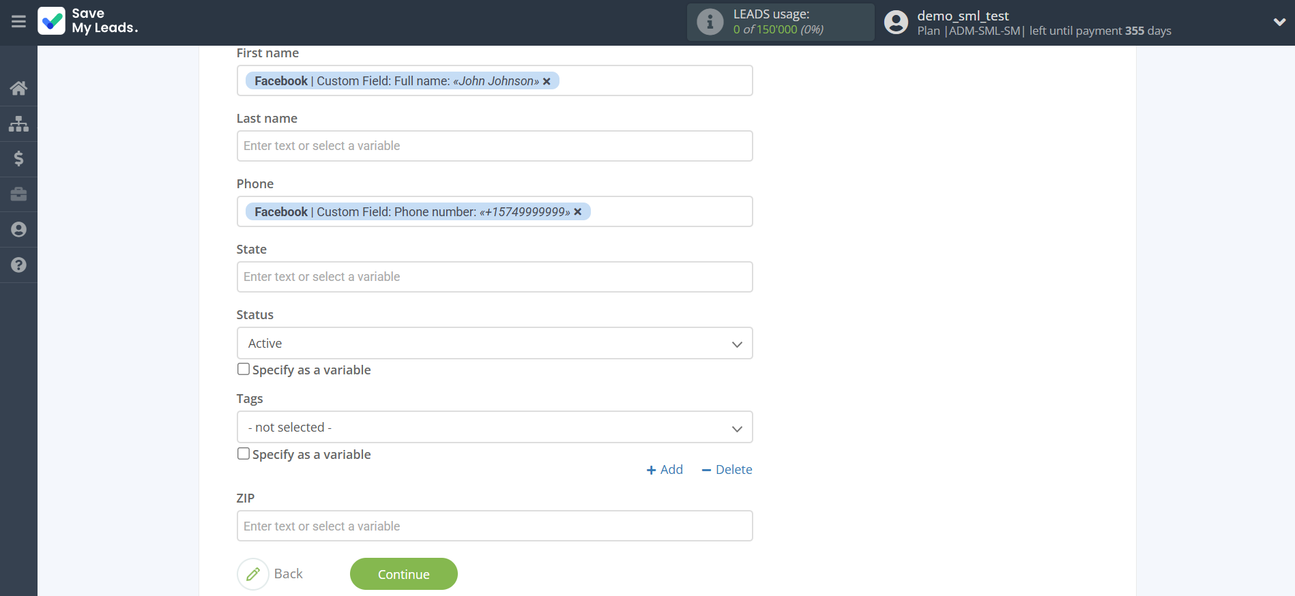Open the help question-mark icon
The image size is (1295, 596).
[x=18, y=265]
